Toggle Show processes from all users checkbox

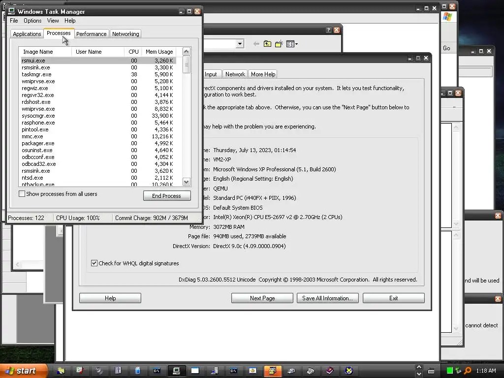tap(22, 194)
